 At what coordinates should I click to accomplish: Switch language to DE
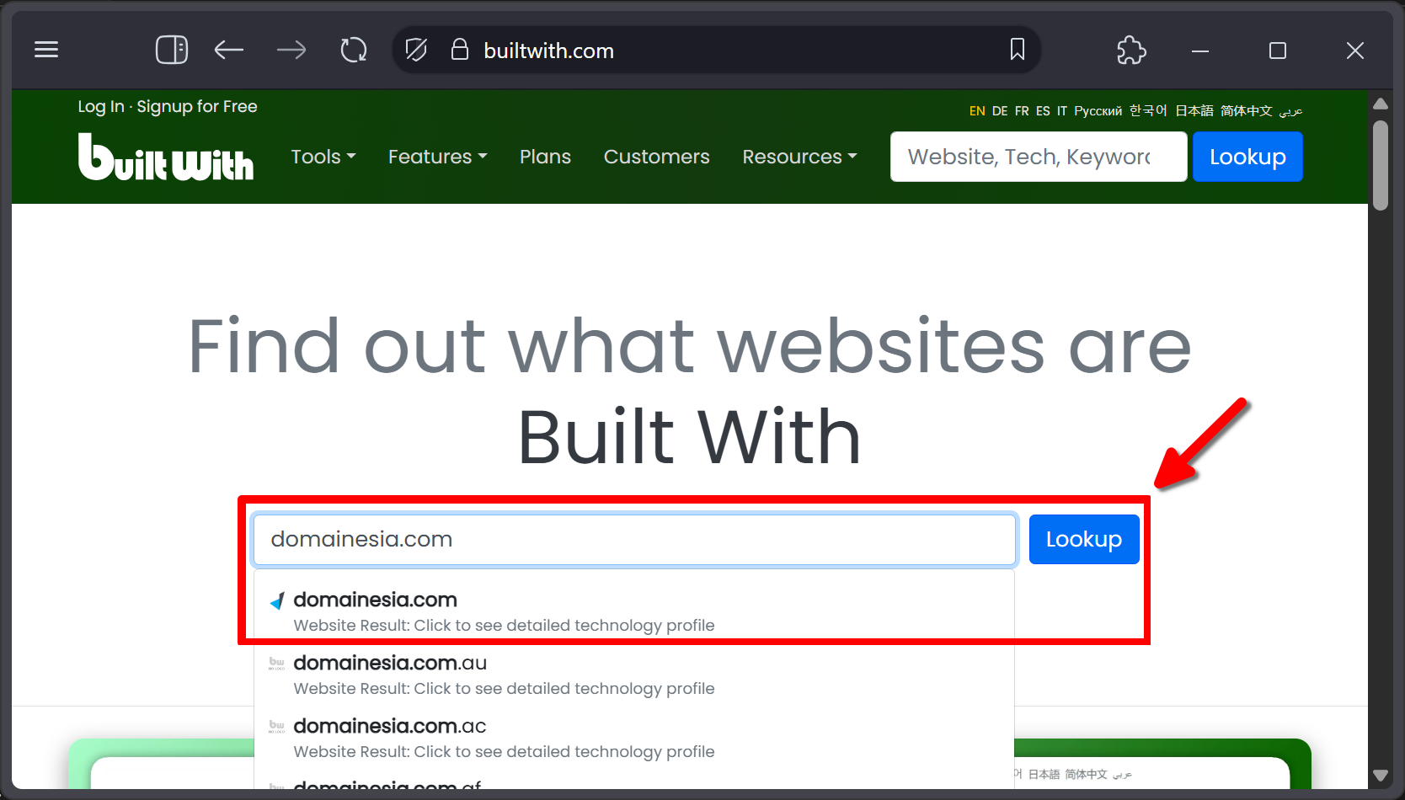click(1000, 111)
